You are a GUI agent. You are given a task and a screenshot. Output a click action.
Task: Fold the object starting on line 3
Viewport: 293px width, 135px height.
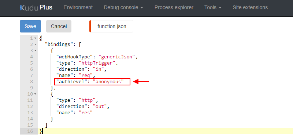pos(35,50)
